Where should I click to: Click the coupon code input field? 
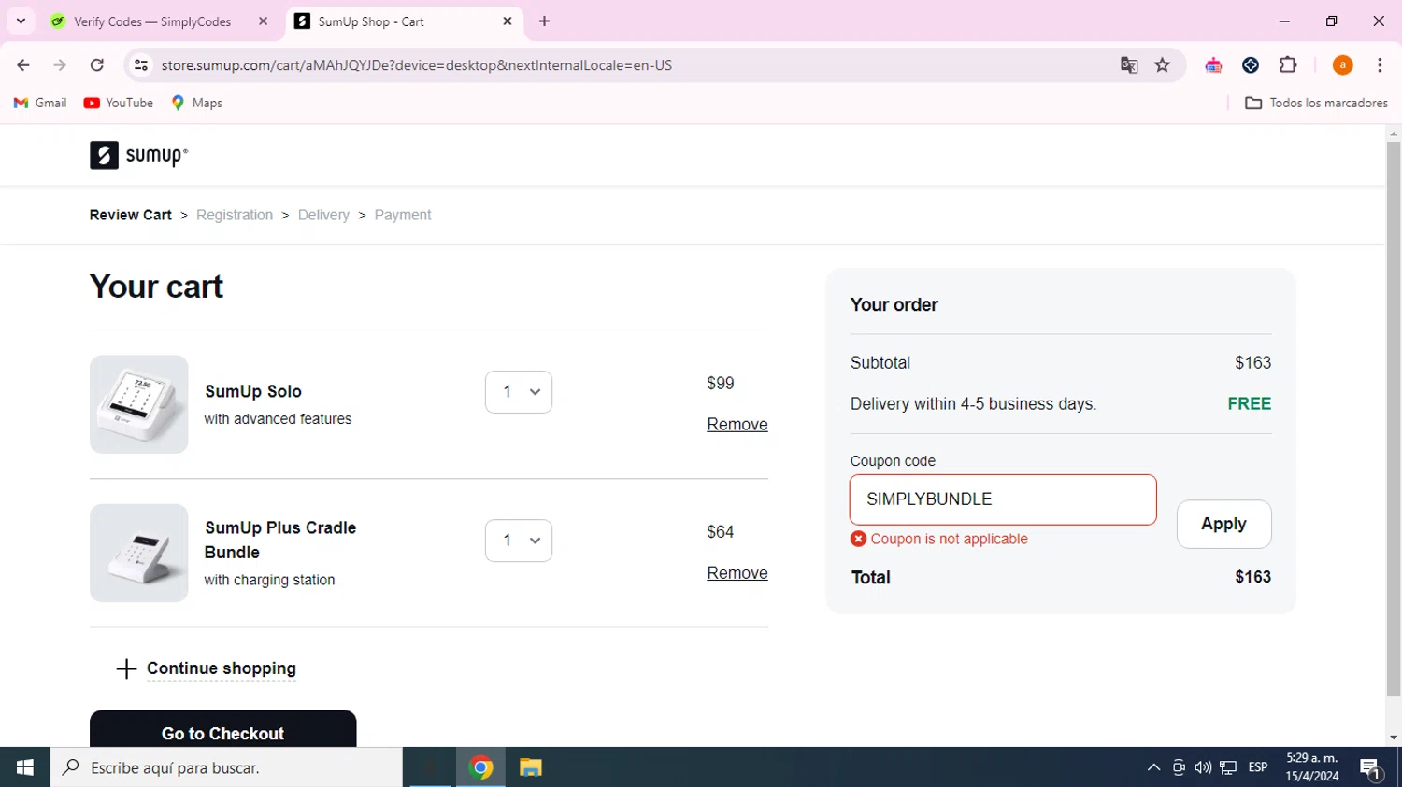pos(1003,499)
